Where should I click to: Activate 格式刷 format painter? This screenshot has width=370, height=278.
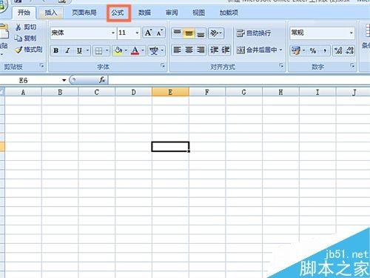click(29, 50)
